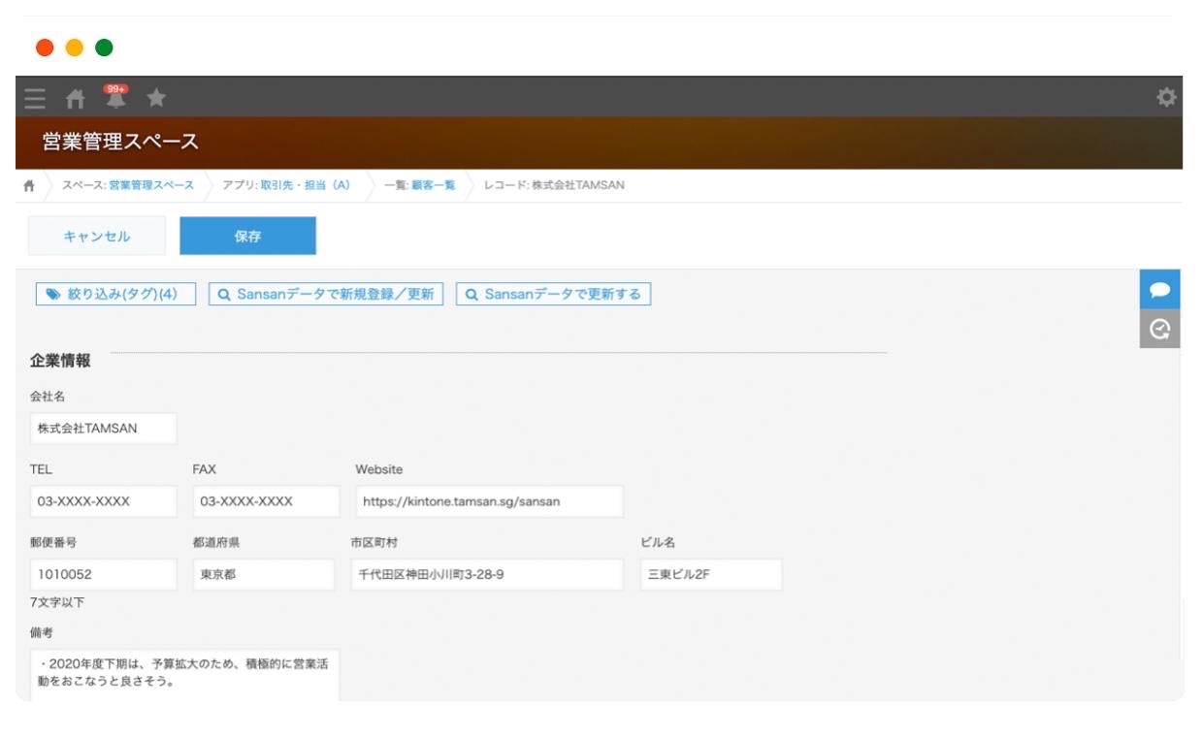
Task: Open the comments speech bubble panel
Action: tap(1159, 291)
